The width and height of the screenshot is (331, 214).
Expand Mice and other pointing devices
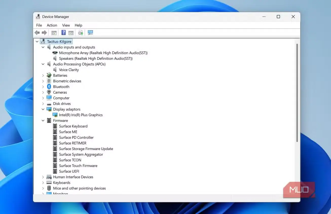[43, 188]
